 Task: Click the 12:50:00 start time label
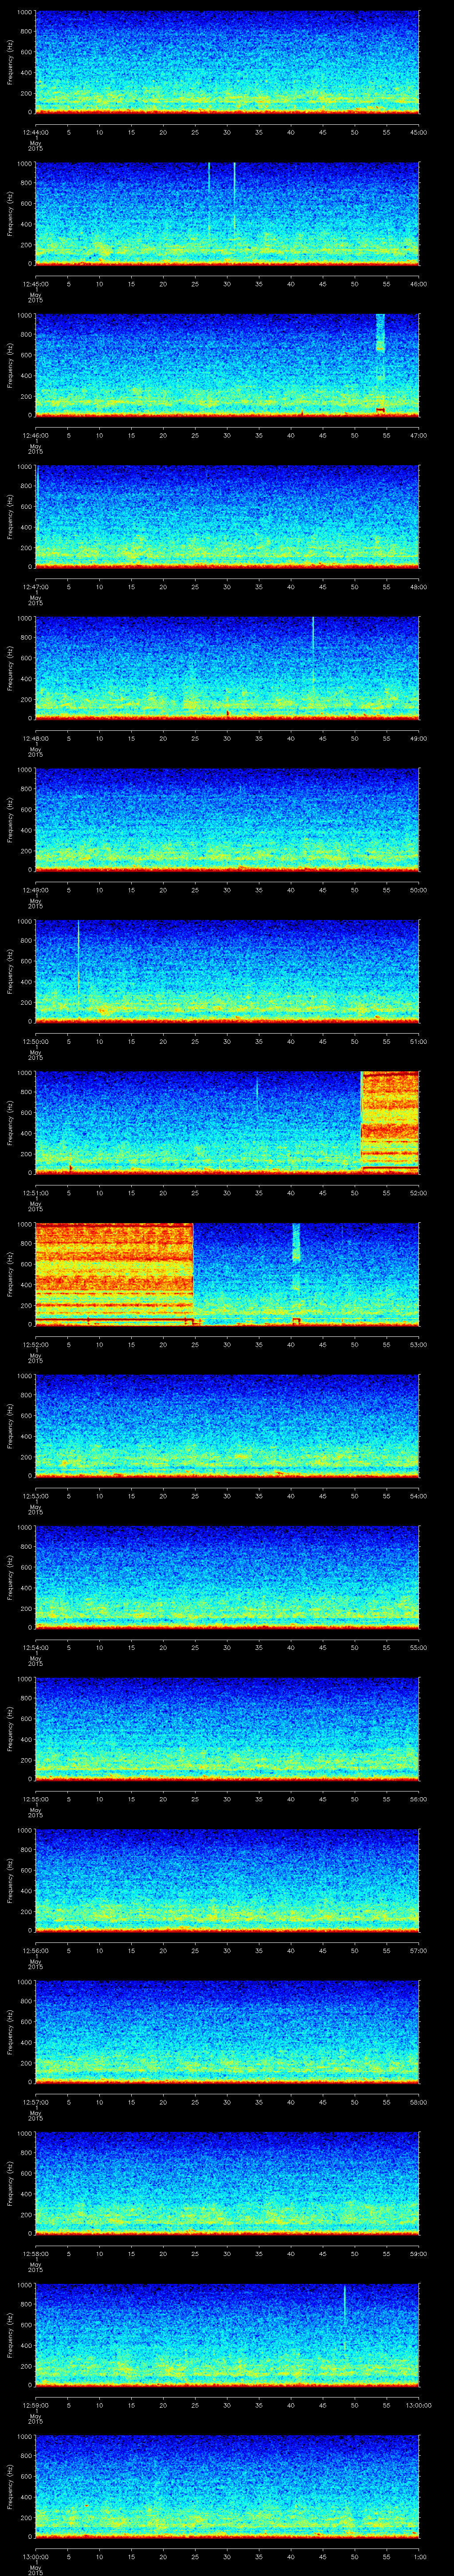click(35, 1041)
